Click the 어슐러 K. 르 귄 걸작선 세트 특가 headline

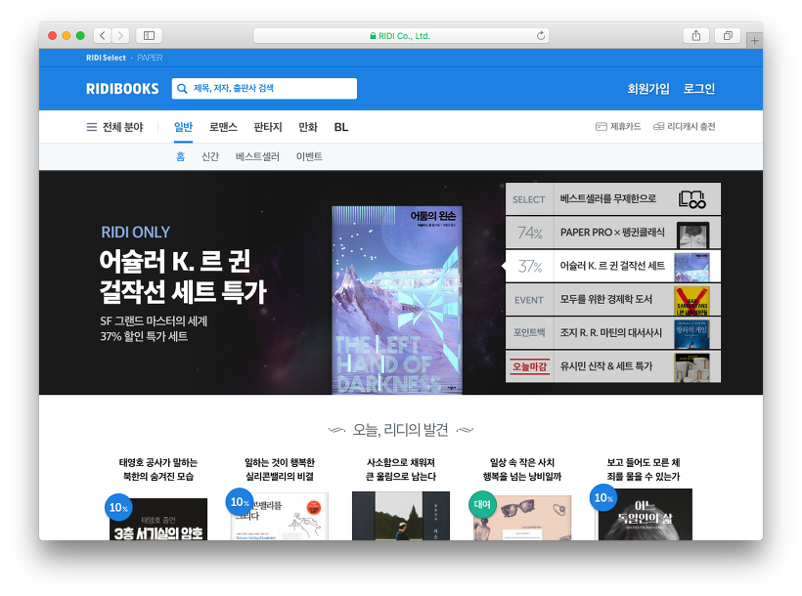183,277
